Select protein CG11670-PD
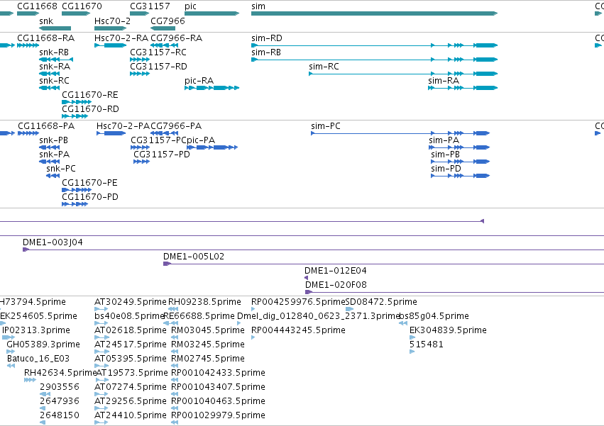Viewport: 604px width, 426px height. [x=75, y=204]
